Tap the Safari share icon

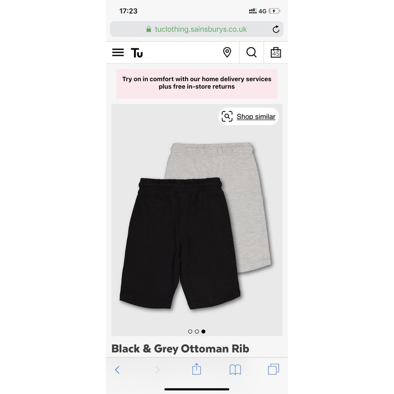[197, 369]
